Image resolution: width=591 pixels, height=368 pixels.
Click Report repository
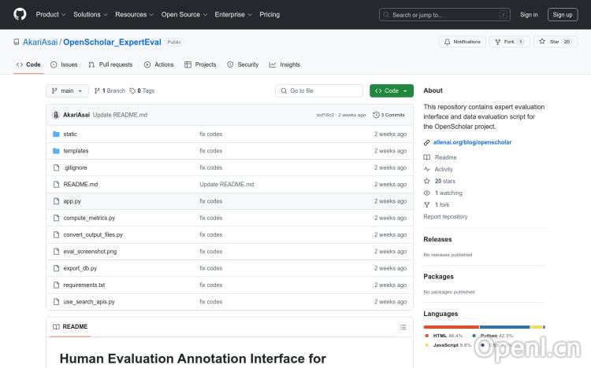(445, 217)
